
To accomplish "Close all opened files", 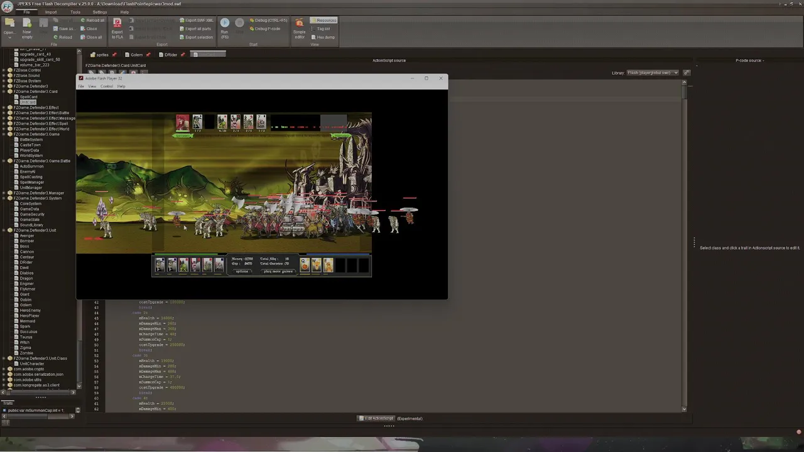I will pyautogui.click(x=91, y=37).
